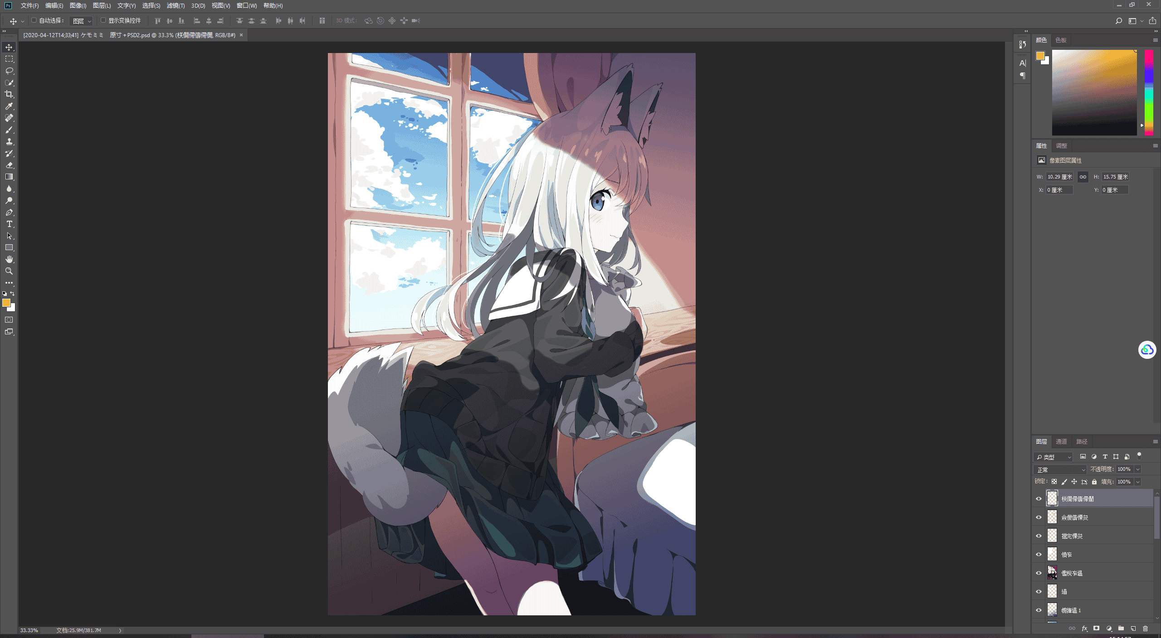Switch to the 色板 tab

tap(1061, 40)
